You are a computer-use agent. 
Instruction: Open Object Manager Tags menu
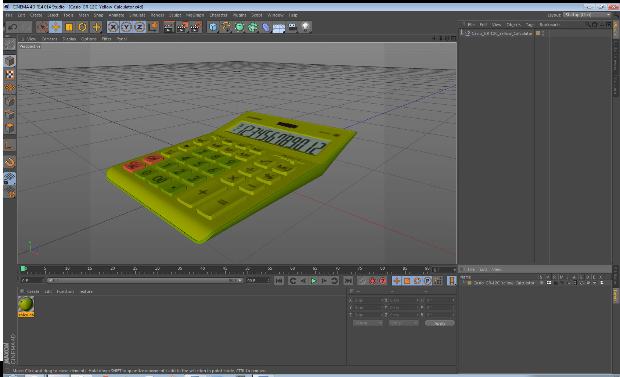(x=530, y=25)
